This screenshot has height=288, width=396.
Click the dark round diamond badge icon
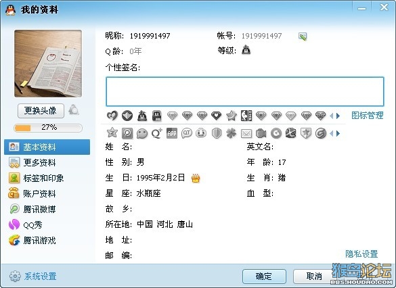[127, 116]
